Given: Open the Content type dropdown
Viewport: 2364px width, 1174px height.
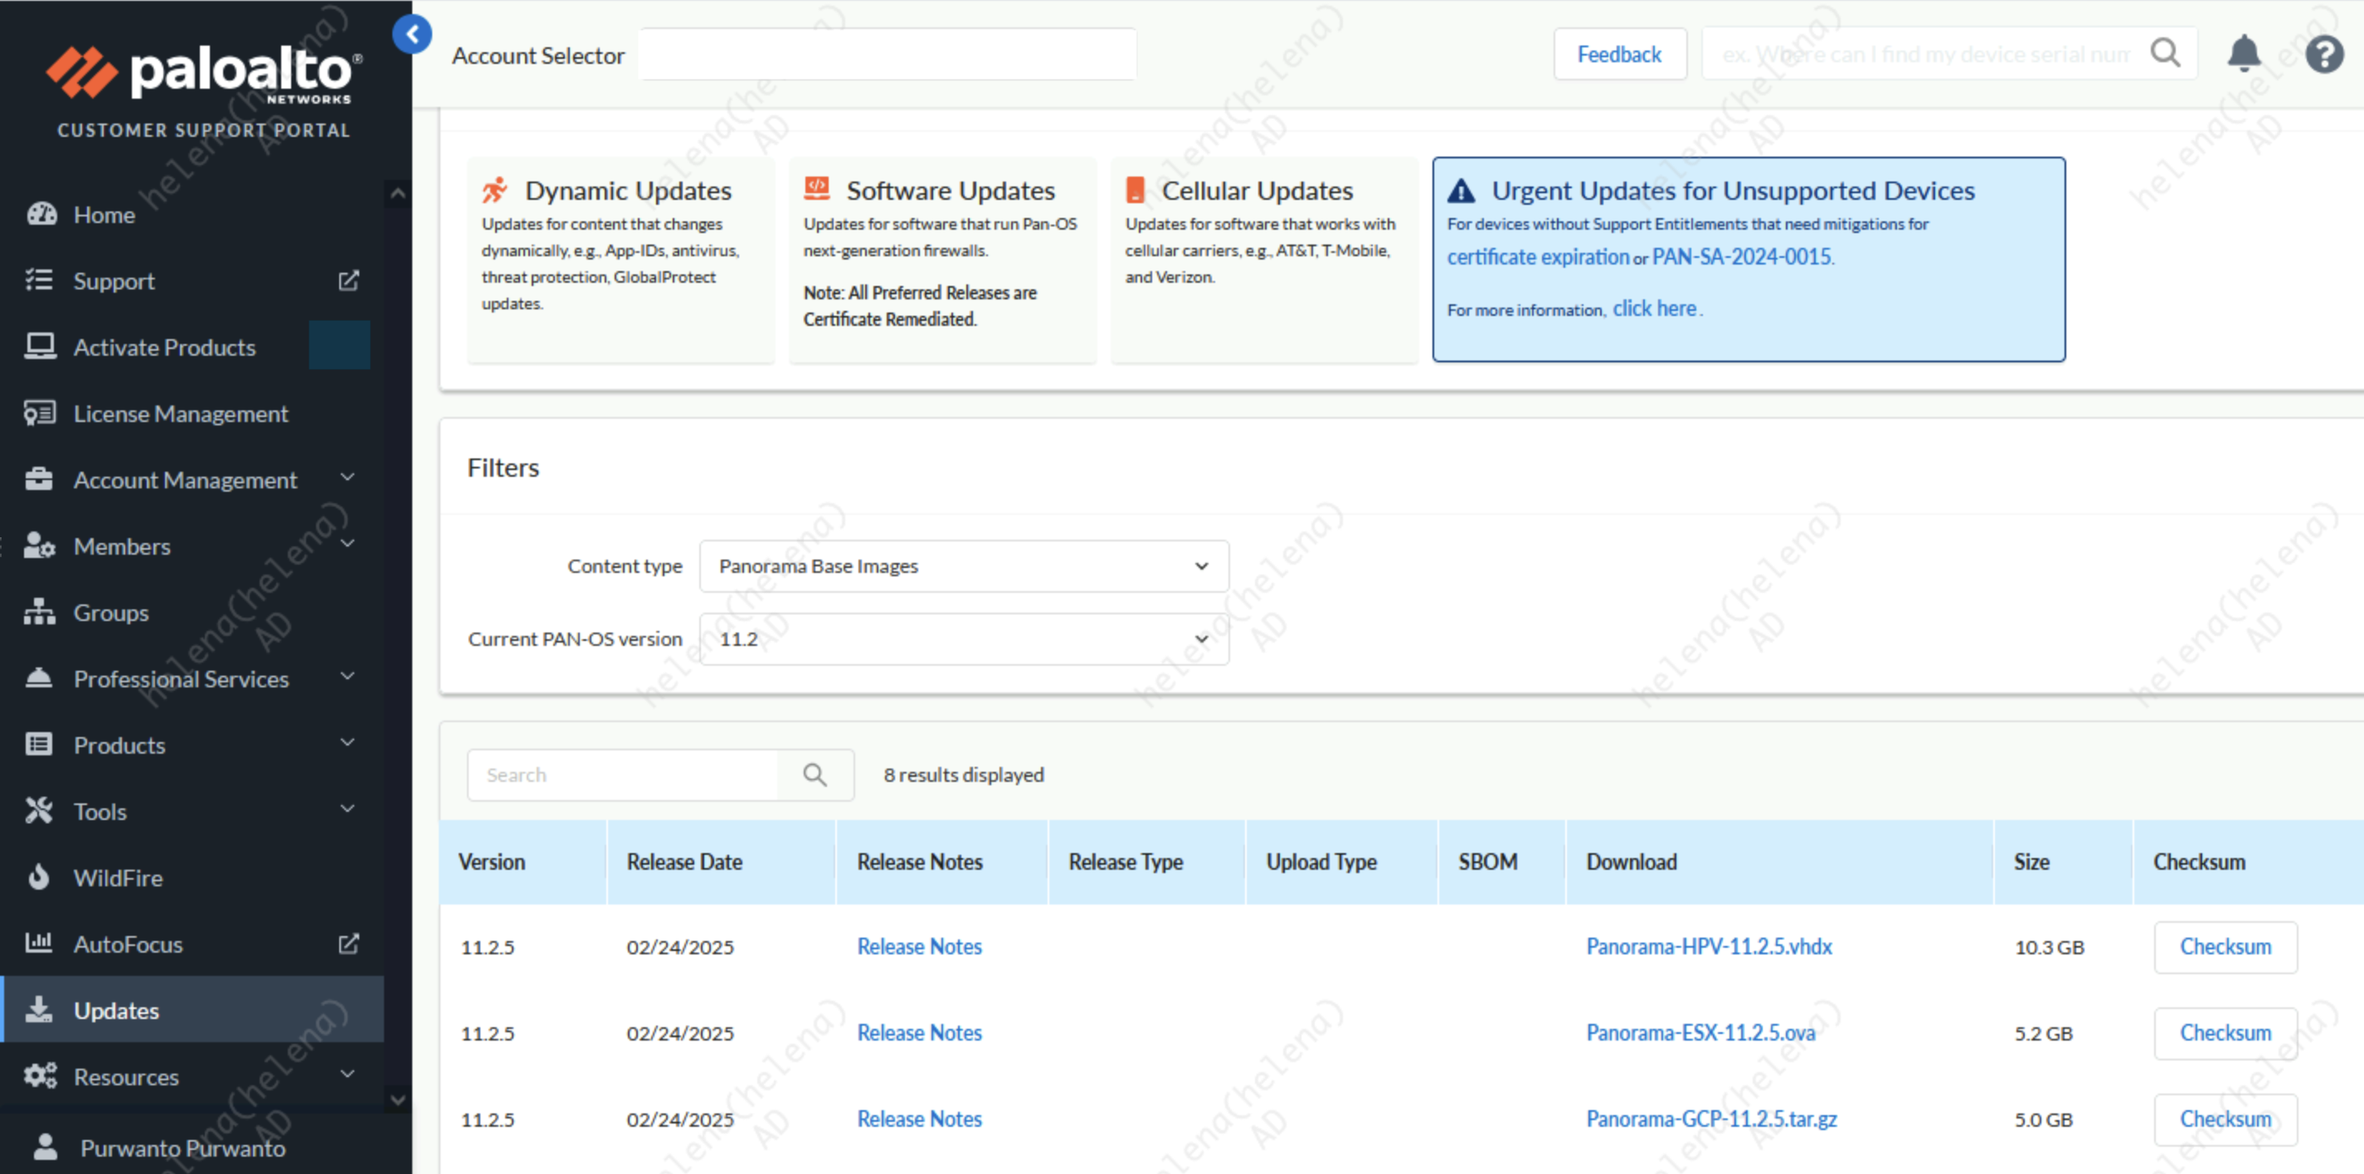Looking at the screenshot, I should pos(963,566).
